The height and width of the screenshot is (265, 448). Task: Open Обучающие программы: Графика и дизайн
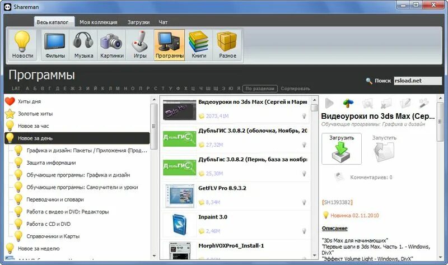point(78,175)
